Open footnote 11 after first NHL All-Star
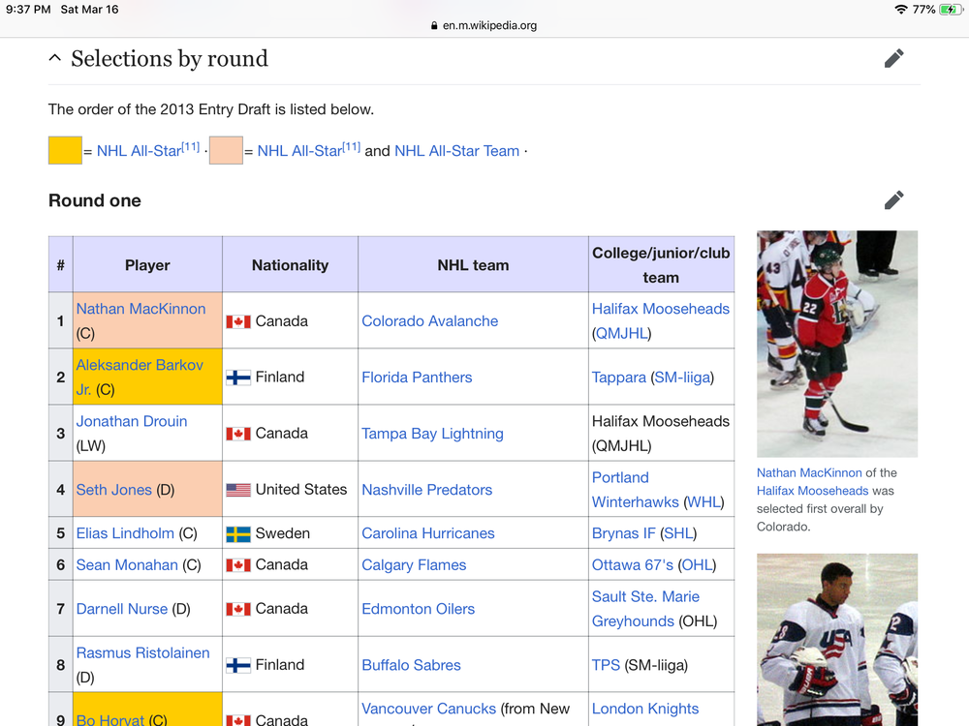This screenshot has height=726, width=969. [190, 147]
